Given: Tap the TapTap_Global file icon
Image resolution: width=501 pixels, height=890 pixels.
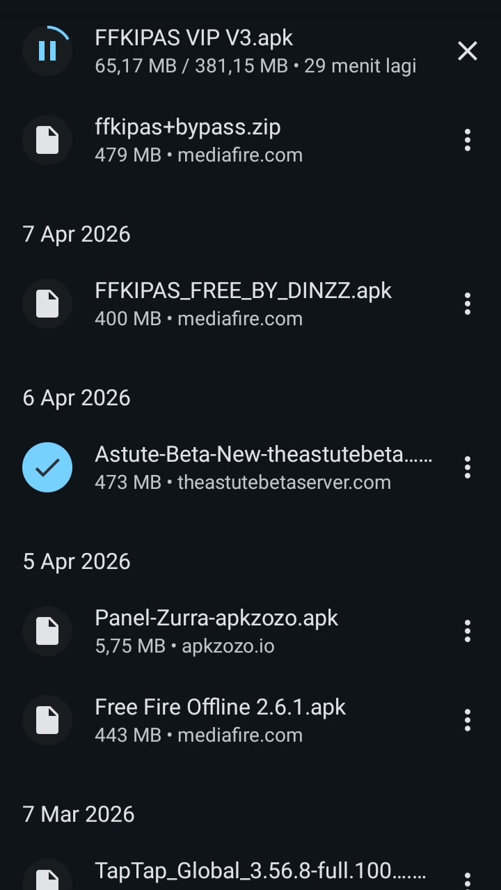Looking at the screenshot, I should pos(47,875).
